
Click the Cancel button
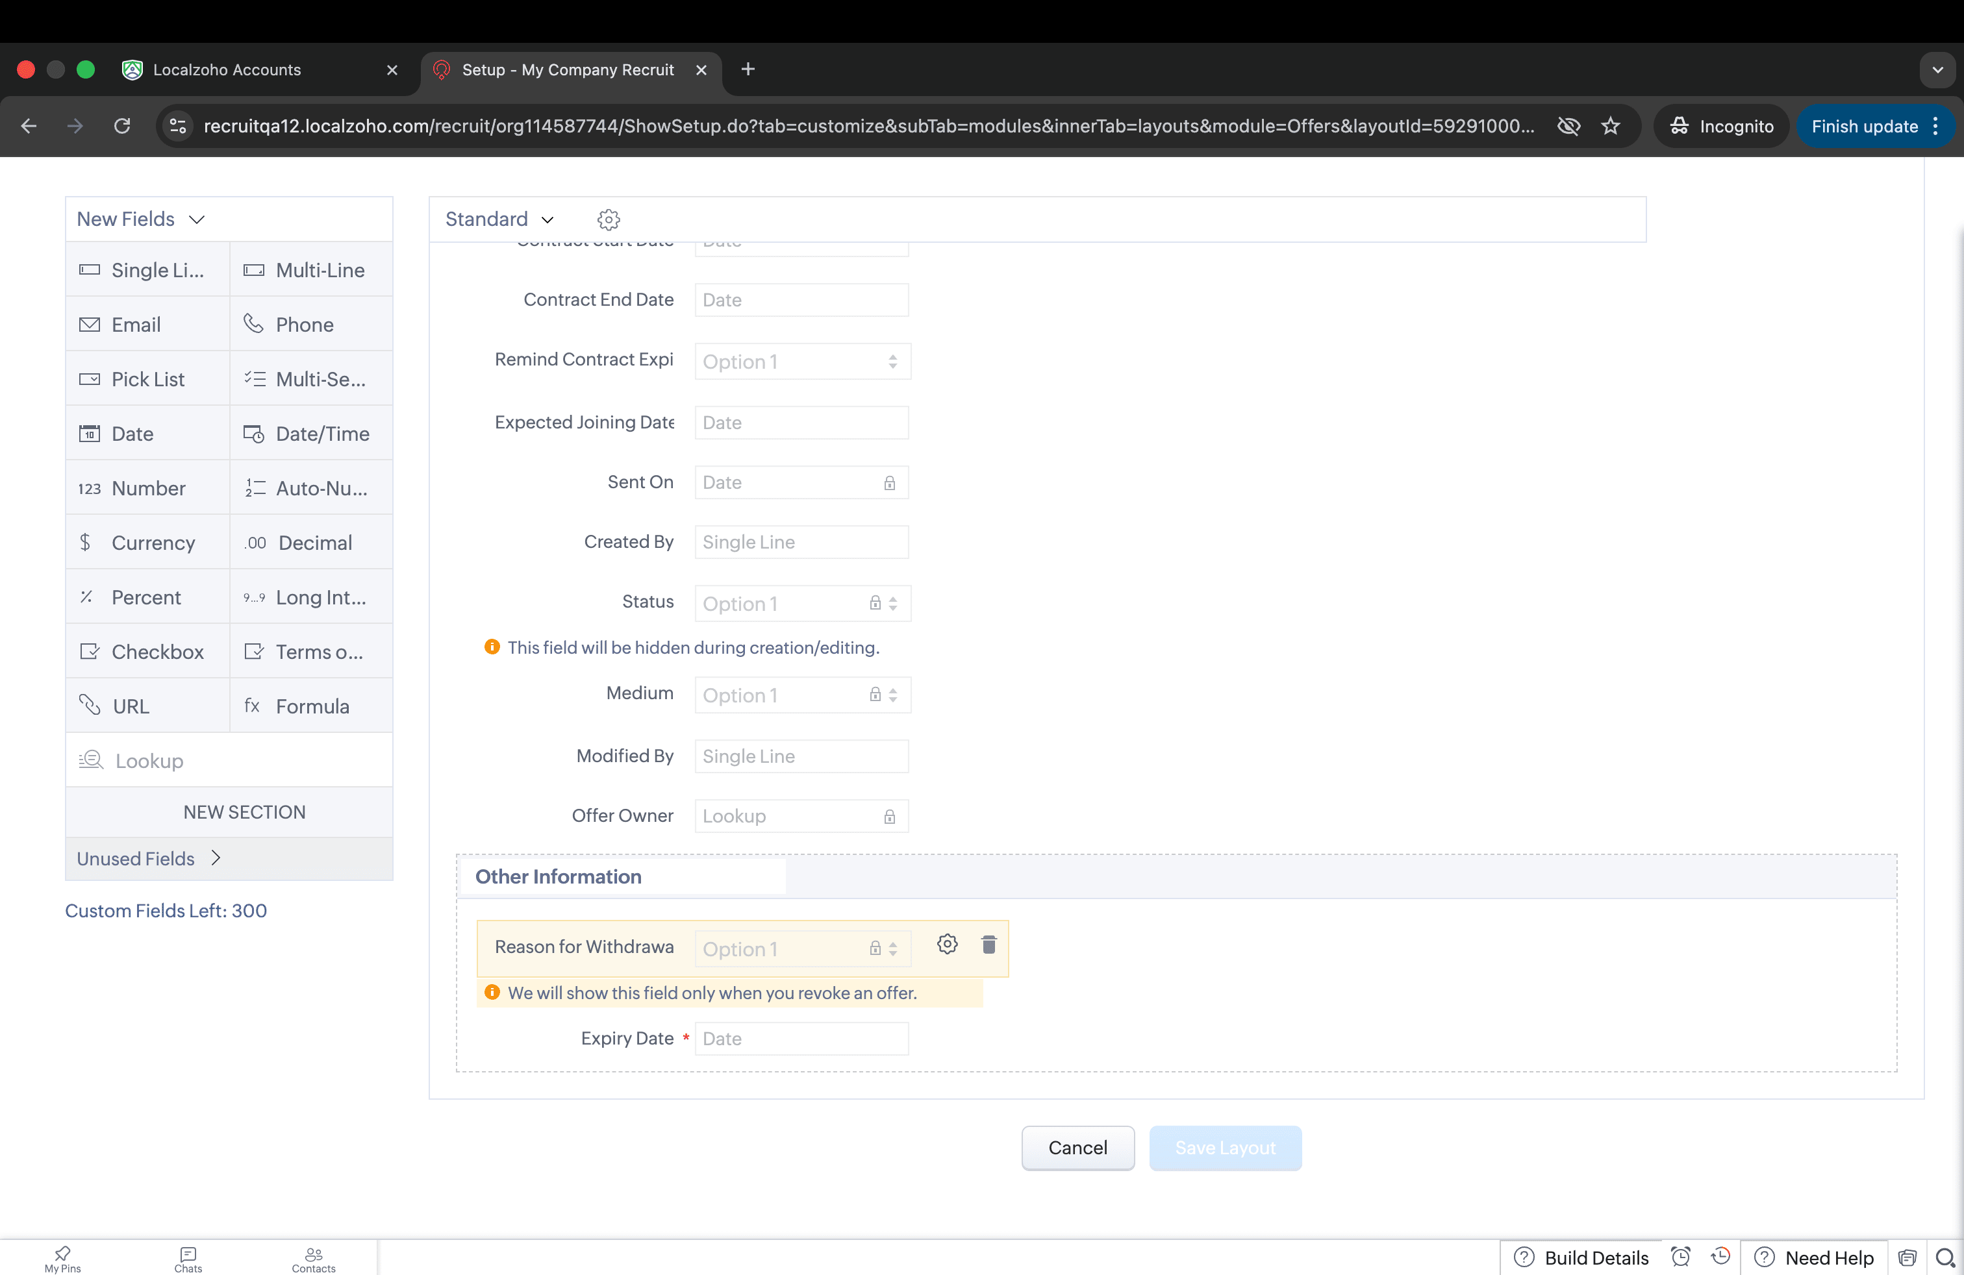coord(1077,1148)
